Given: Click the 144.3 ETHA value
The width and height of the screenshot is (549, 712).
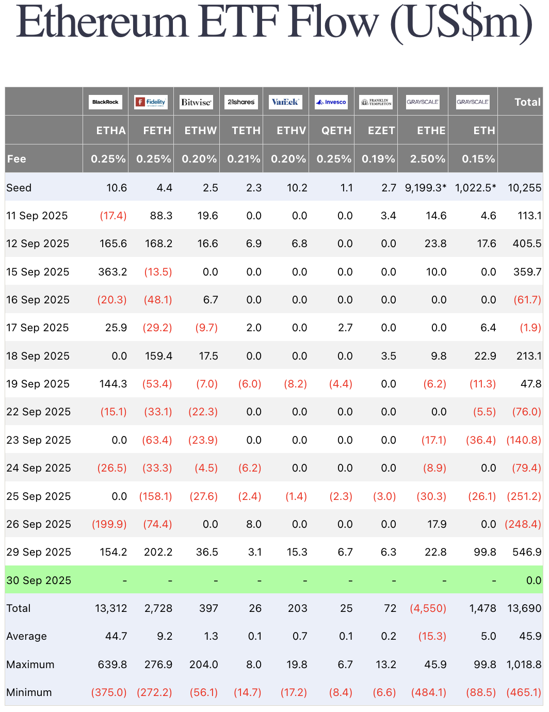Looking at the screenshot, I should coord(113,384).
